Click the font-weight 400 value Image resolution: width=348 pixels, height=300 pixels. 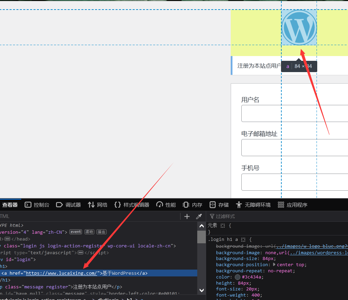coord(255,295)
